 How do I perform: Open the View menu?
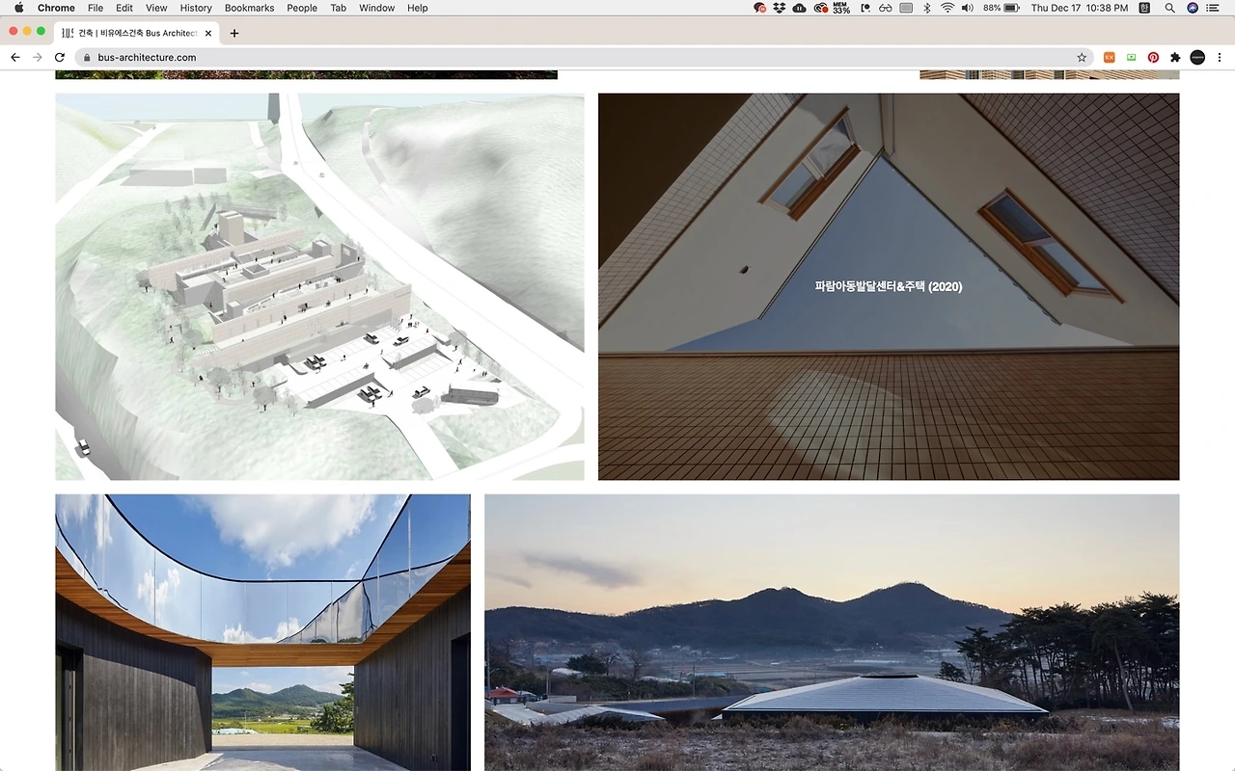(156, 8)
